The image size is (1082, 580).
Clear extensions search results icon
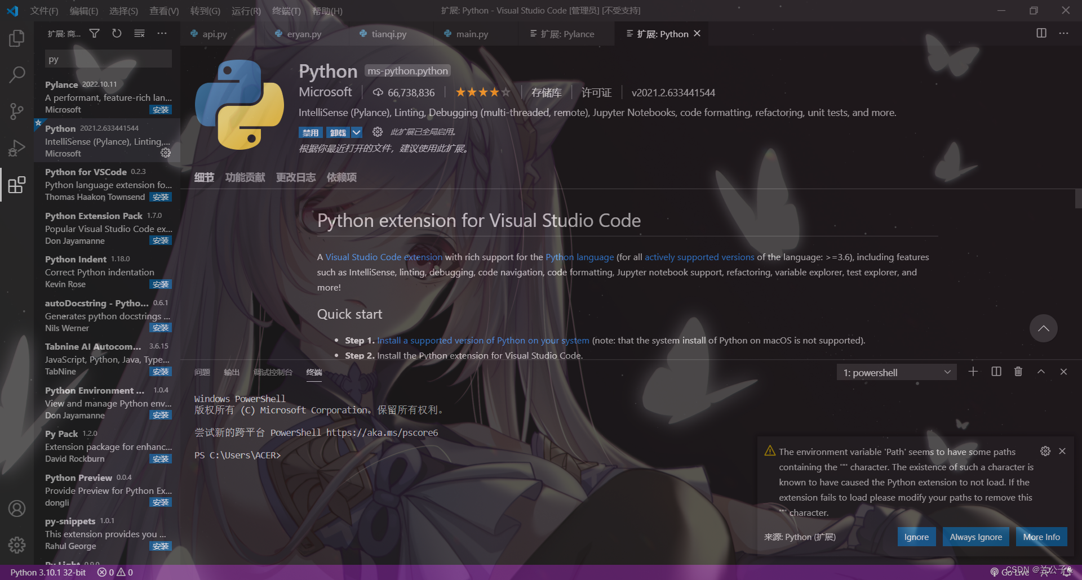(x=139, y=34)
